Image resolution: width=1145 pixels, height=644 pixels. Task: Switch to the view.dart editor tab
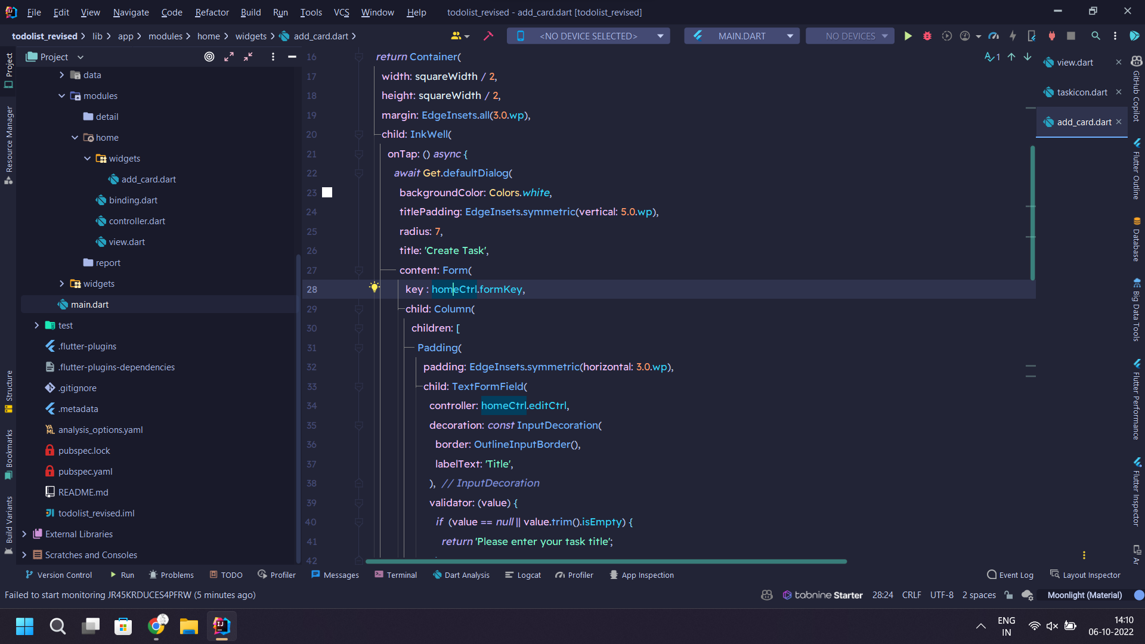1075,63
